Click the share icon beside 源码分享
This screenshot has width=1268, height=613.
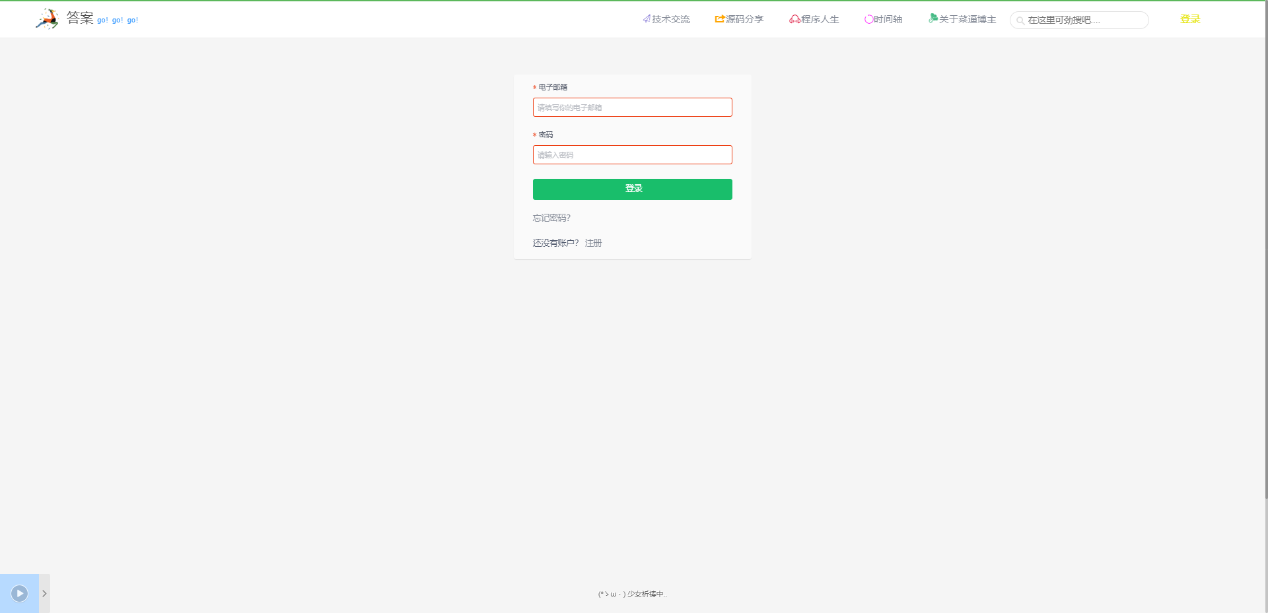coord(720,19)
